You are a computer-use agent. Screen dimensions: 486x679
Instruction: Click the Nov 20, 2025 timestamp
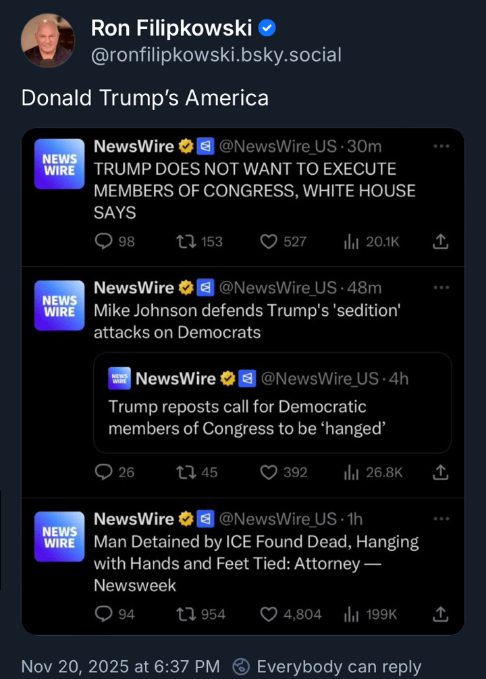(120, 667)
